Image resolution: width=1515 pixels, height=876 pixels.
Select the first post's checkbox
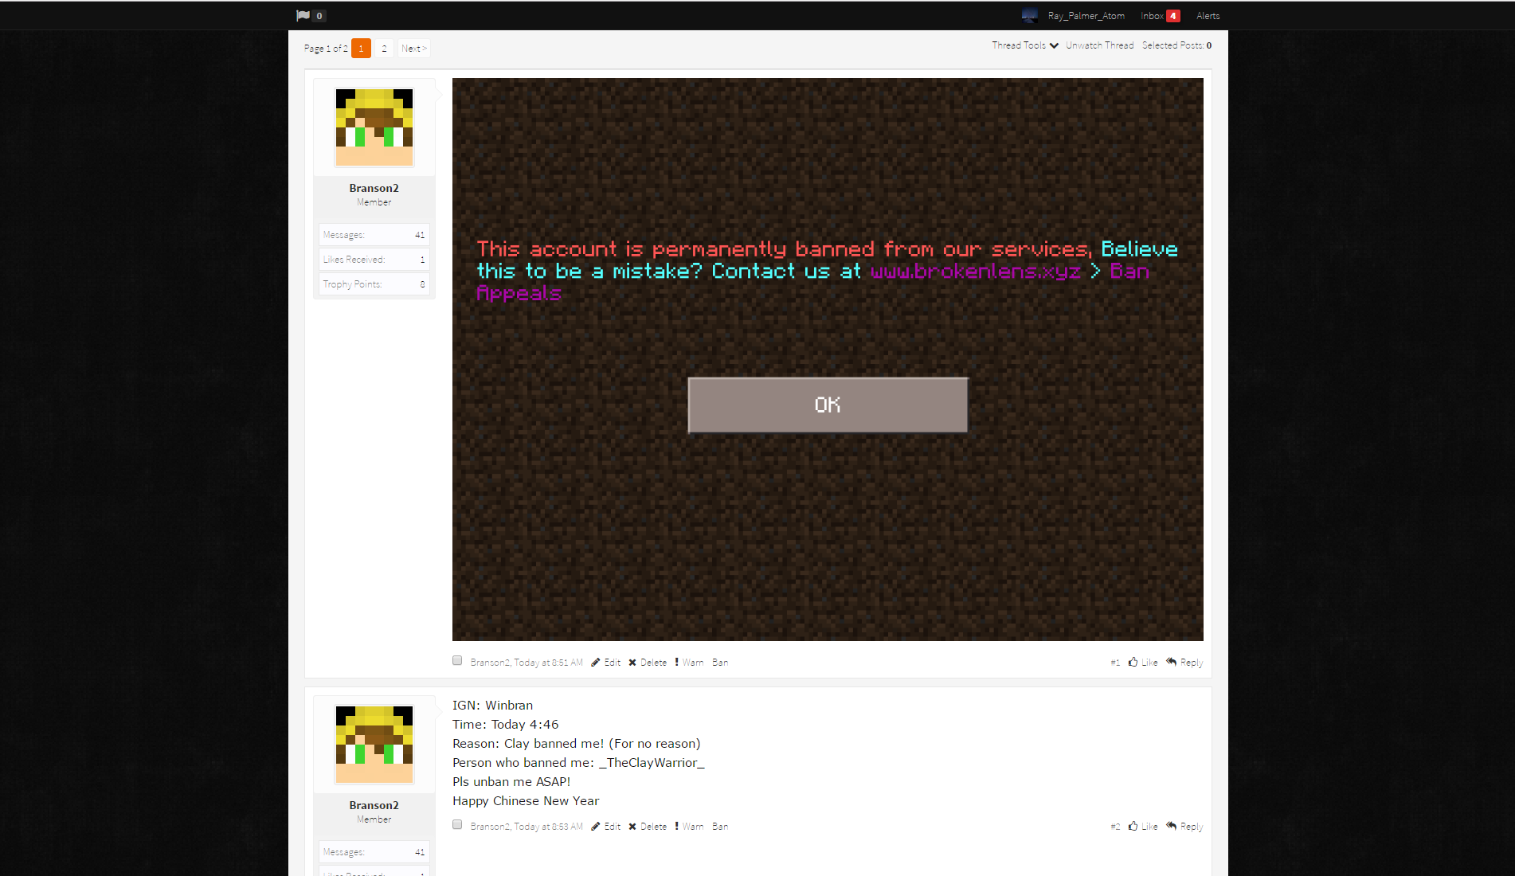pos(457,660)
